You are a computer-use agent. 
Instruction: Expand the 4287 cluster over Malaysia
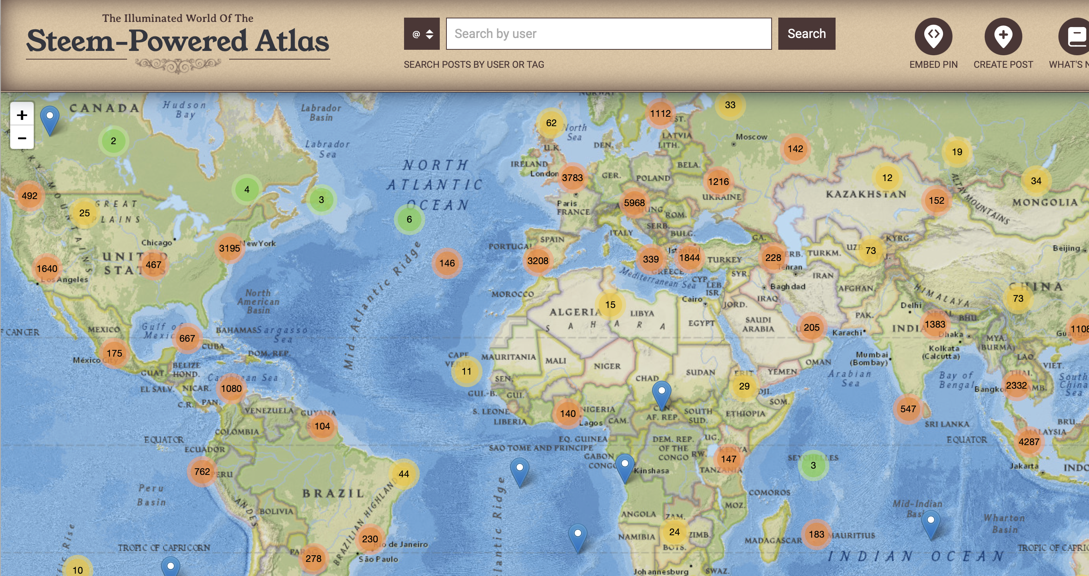pos(1029,442)
